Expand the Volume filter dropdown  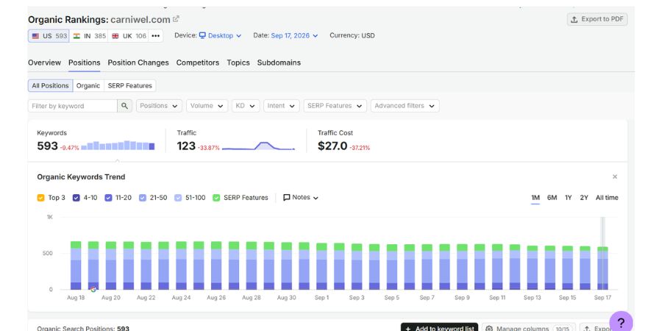207,106
